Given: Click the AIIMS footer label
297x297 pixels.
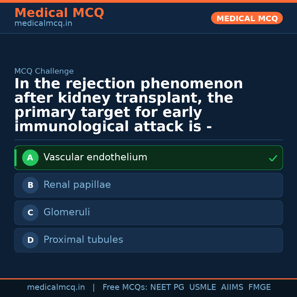Looking at the screenshot, I should pos(232,287).
